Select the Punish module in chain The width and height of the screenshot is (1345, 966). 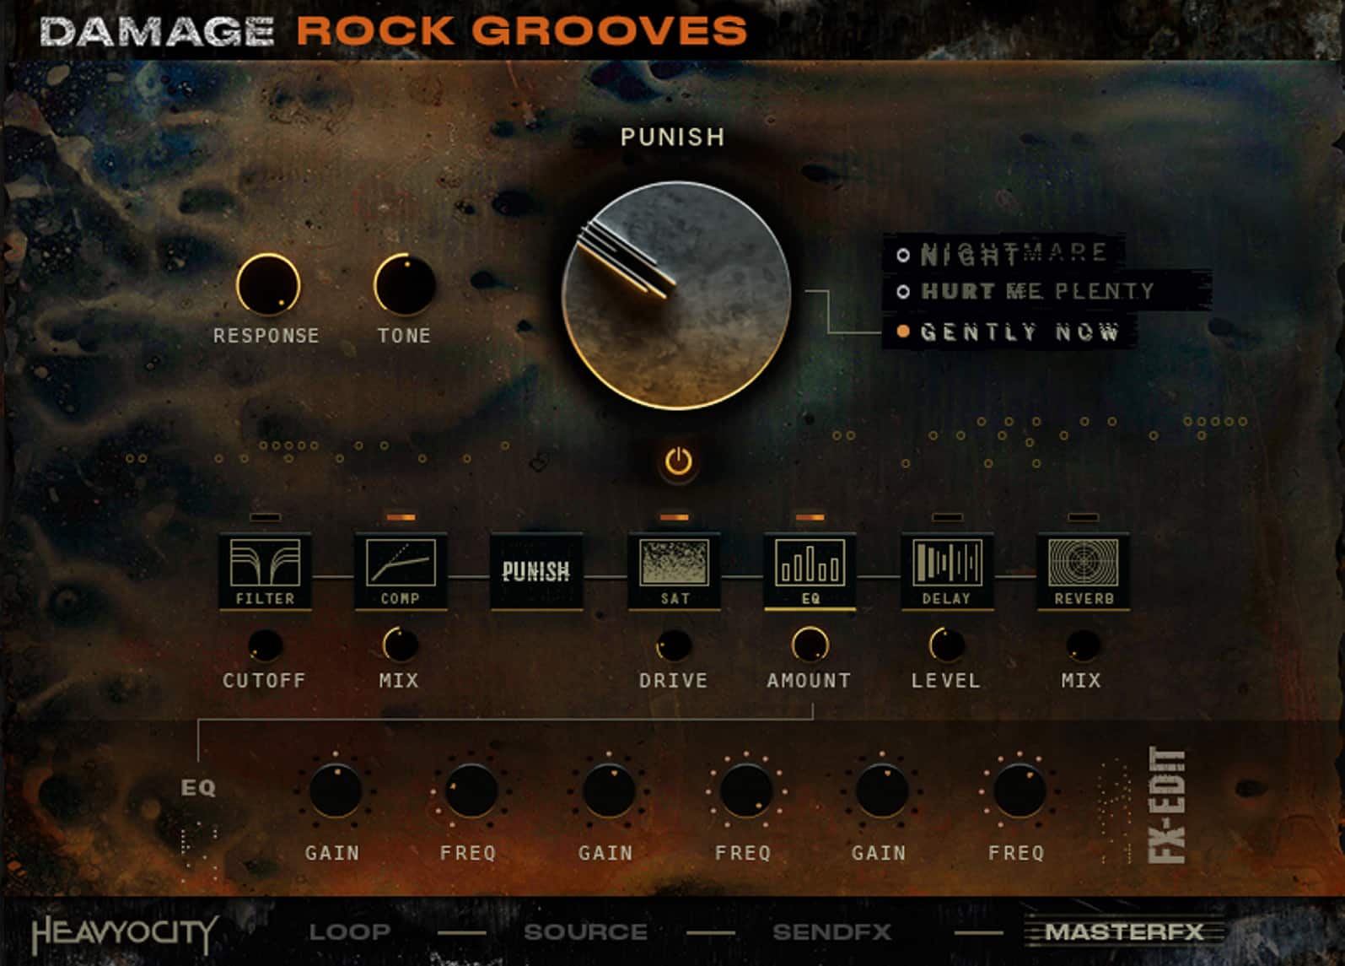[536, 571]
